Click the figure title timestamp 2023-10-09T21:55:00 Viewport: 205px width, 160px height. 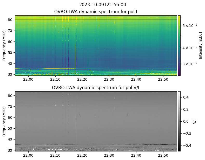(102, 5)
